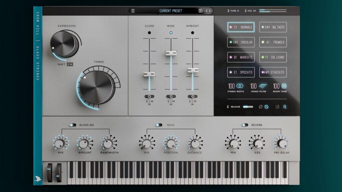Click the save preset disk icon
This screenshot has width=342, height=192.
200,11
